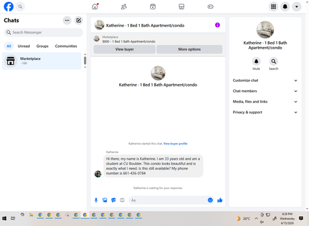Click the View buyer button
The image size is (309, 226).
(x=124, y=49)
